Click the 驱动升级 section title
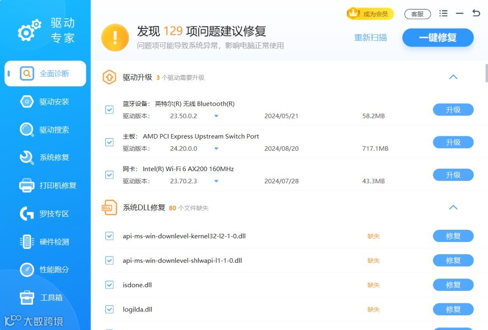This screenshot has width=488, height=330. pos(137,77)
